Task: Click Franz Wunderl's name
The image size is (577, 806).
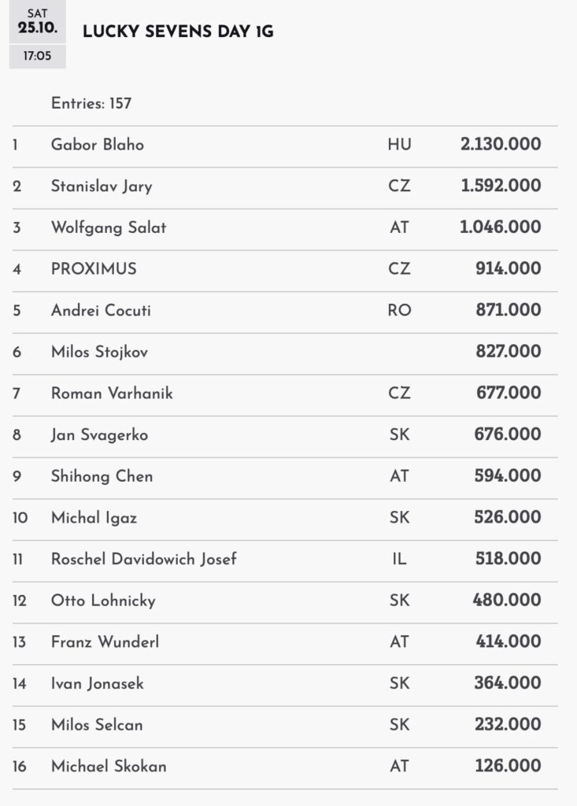Action: click(x=105, y=641)
